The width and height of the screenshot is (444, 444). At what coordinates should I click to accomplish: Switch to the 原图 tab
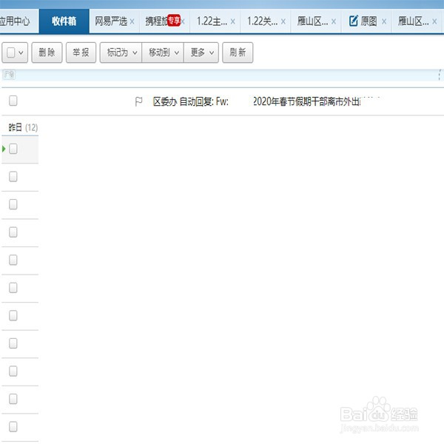click(369, 21)
